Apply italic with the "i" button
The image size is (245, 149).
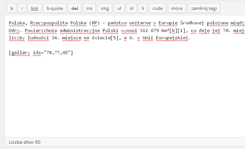coord(22,8)
